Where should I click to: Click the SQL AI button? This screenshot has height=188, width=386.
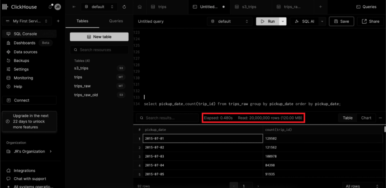304,21
